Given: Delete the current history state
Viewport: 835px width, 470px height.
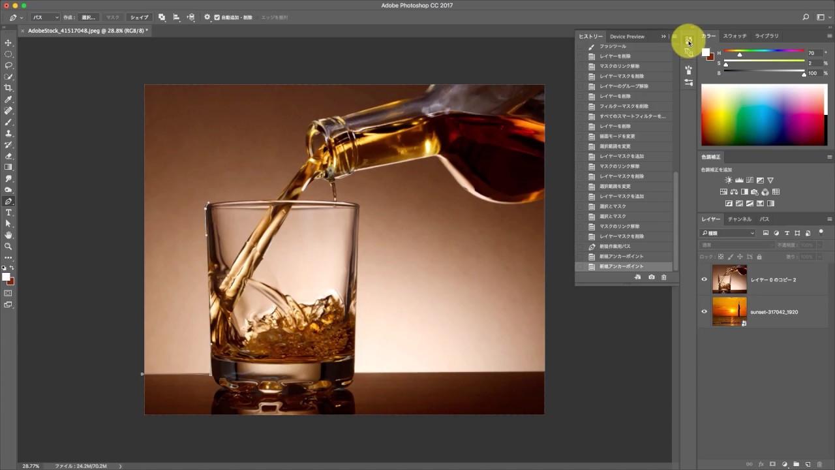Looking at the screenshot, I should click(x=664, y=277).
